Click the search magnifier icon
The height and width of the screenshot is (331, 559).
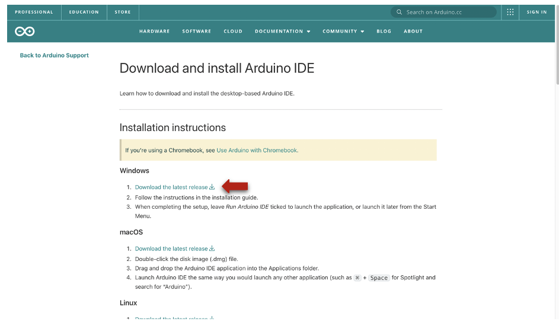(399, 12)
